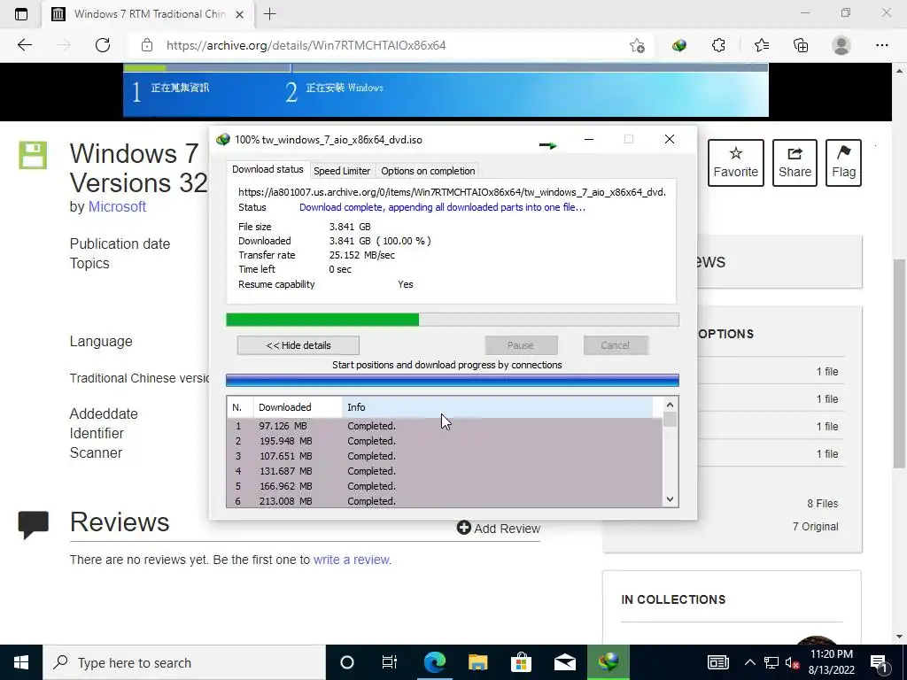Select connection row 97.126 MB
The width and height of the screenshot is (907, 680).
click(445, 426)
